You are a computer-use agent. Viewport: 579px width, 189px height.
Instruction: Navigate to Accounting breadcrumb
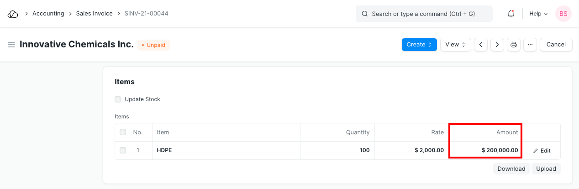click(x=48, y=14)
